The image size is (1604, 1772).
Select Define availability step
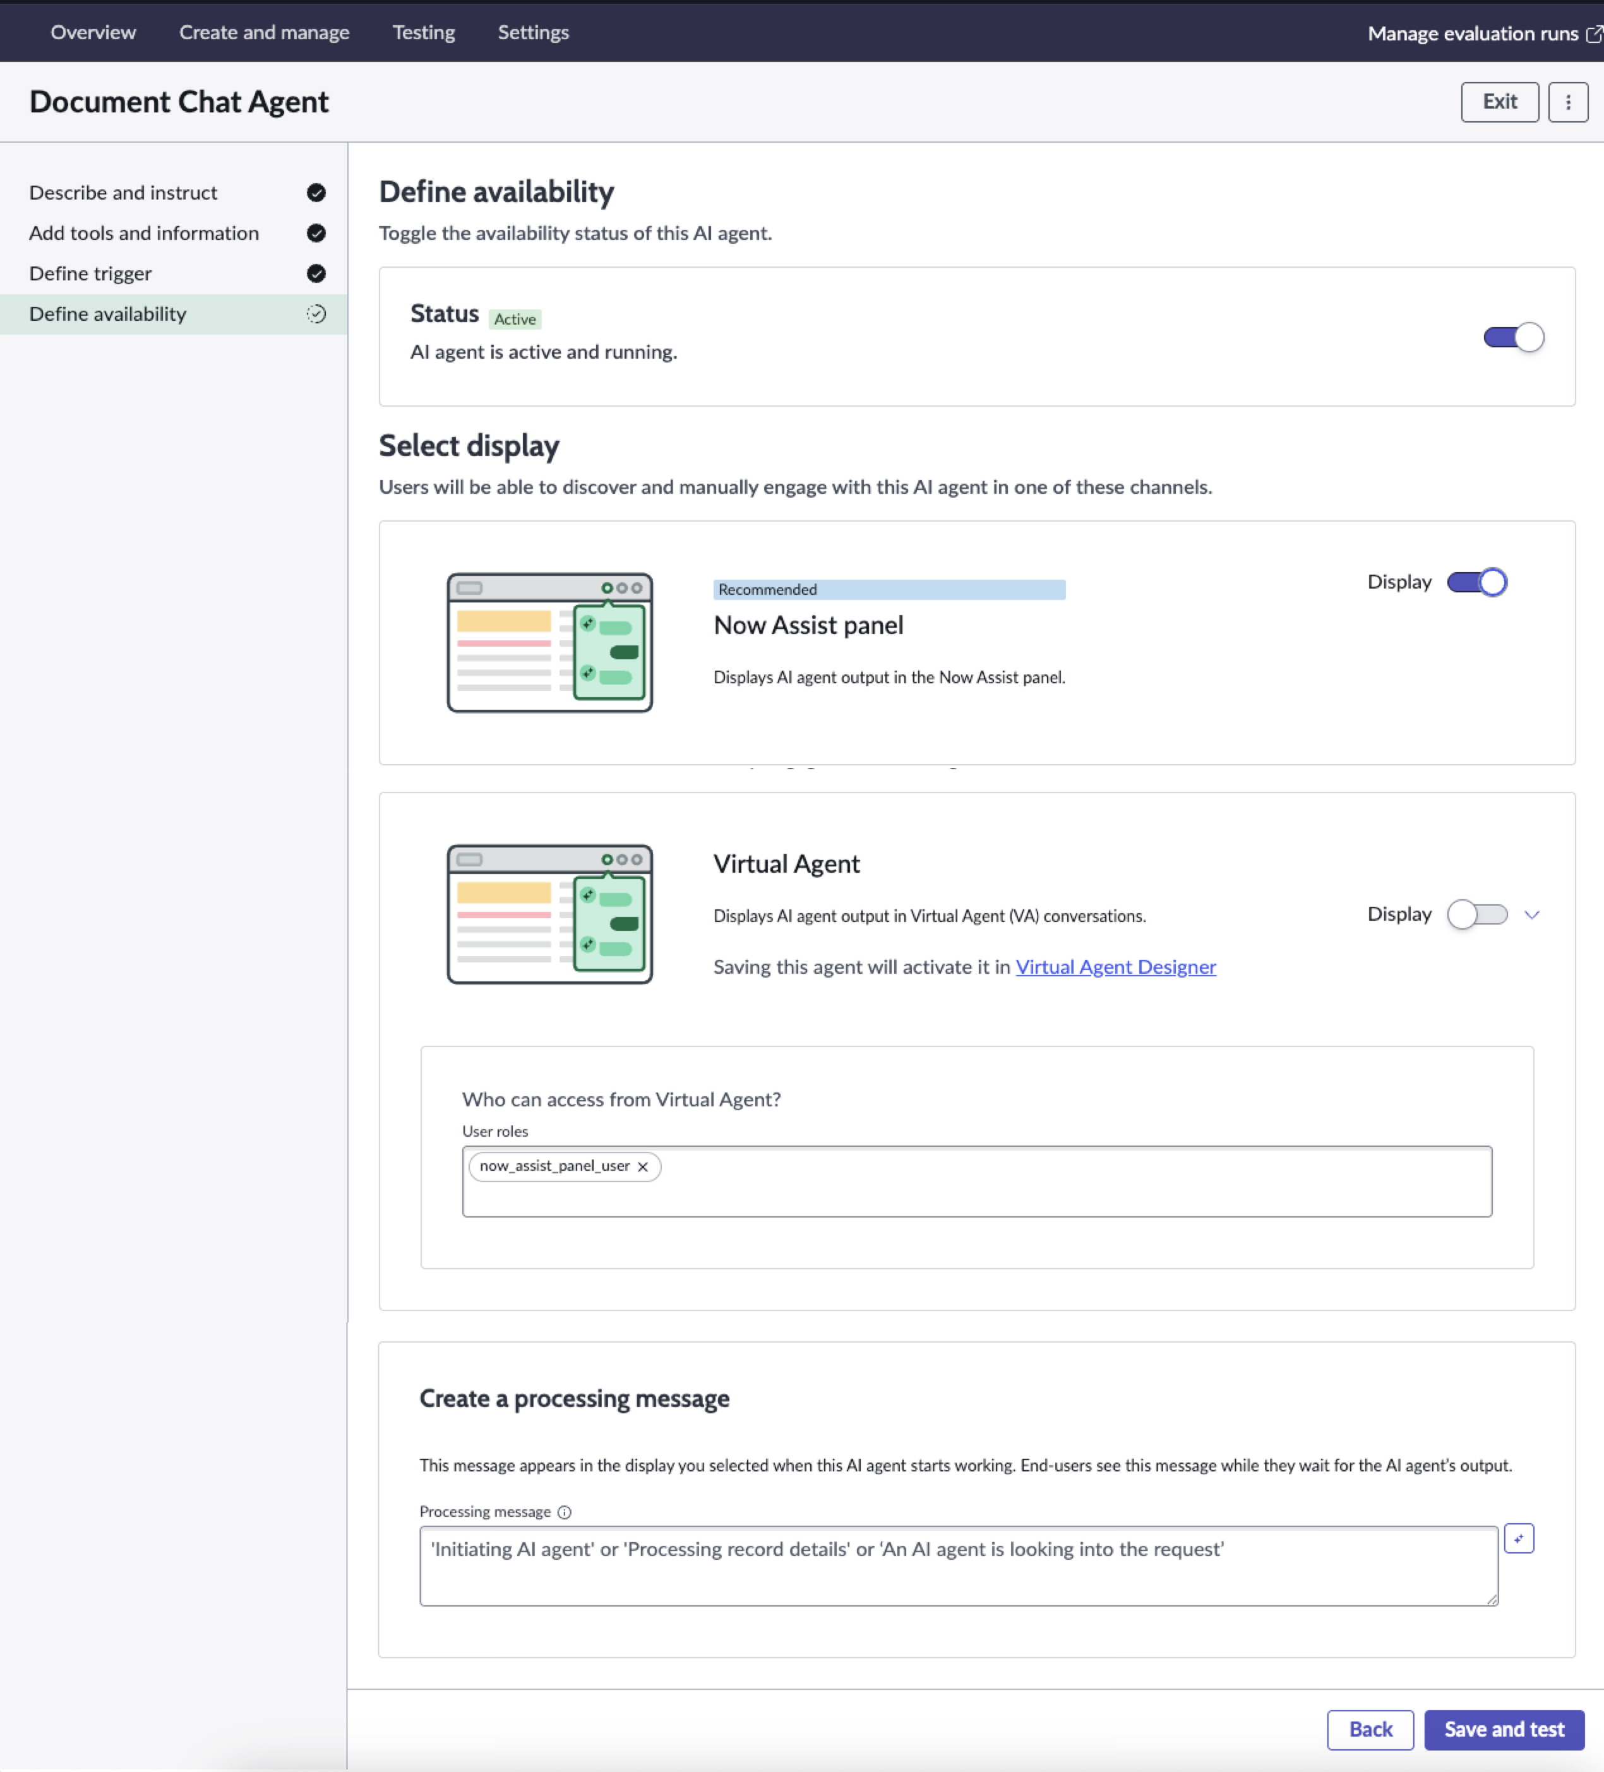pyautogui.click(x=174, y=314)
